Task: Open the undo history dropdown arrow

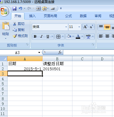Action: click(x=24, y=9)
